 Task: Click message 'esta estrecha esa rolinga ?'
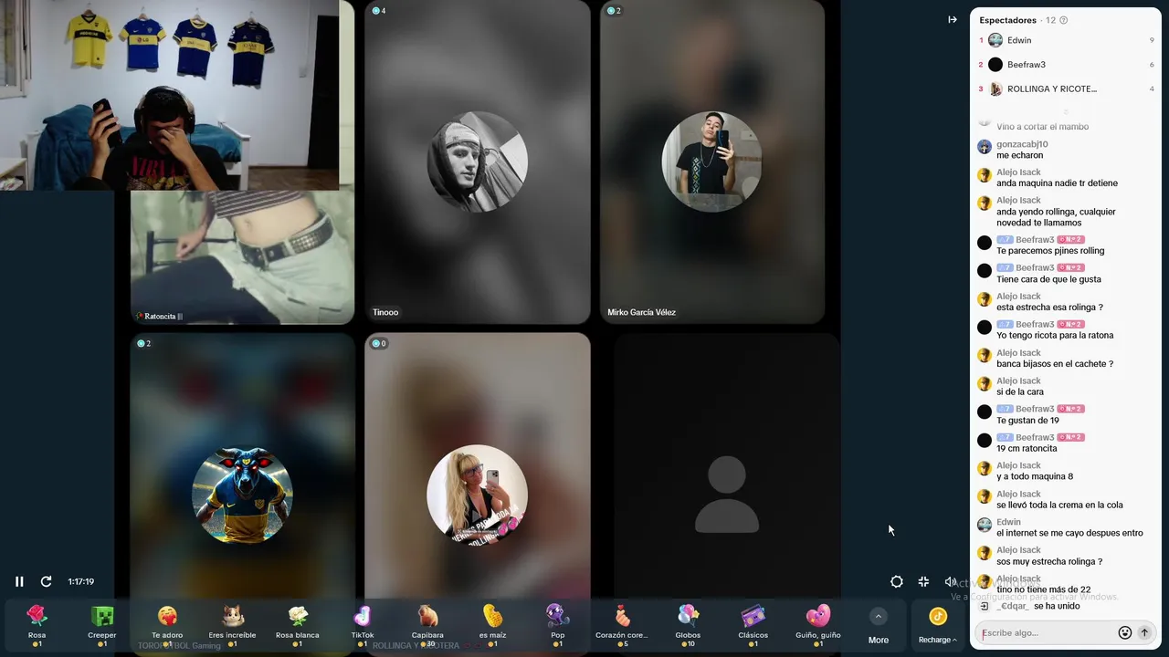pos(1049,308)
